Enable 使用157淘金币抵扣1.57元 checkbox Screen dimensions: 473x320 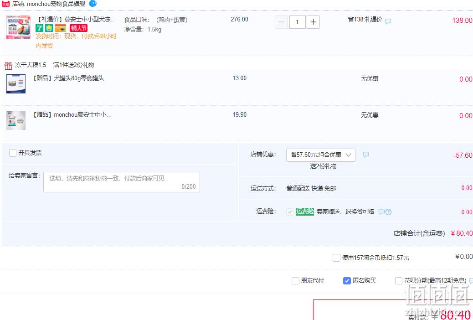[x=336, y=258]
